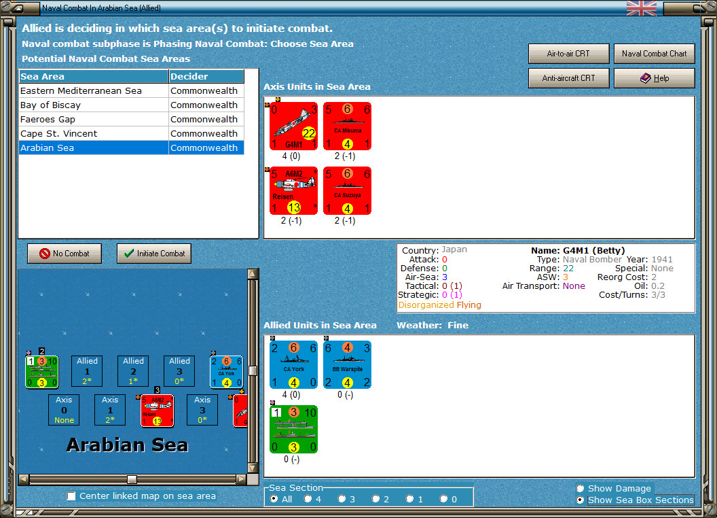Click the Decider column header
The image size is (717, 518).
(x=206, y=77)
